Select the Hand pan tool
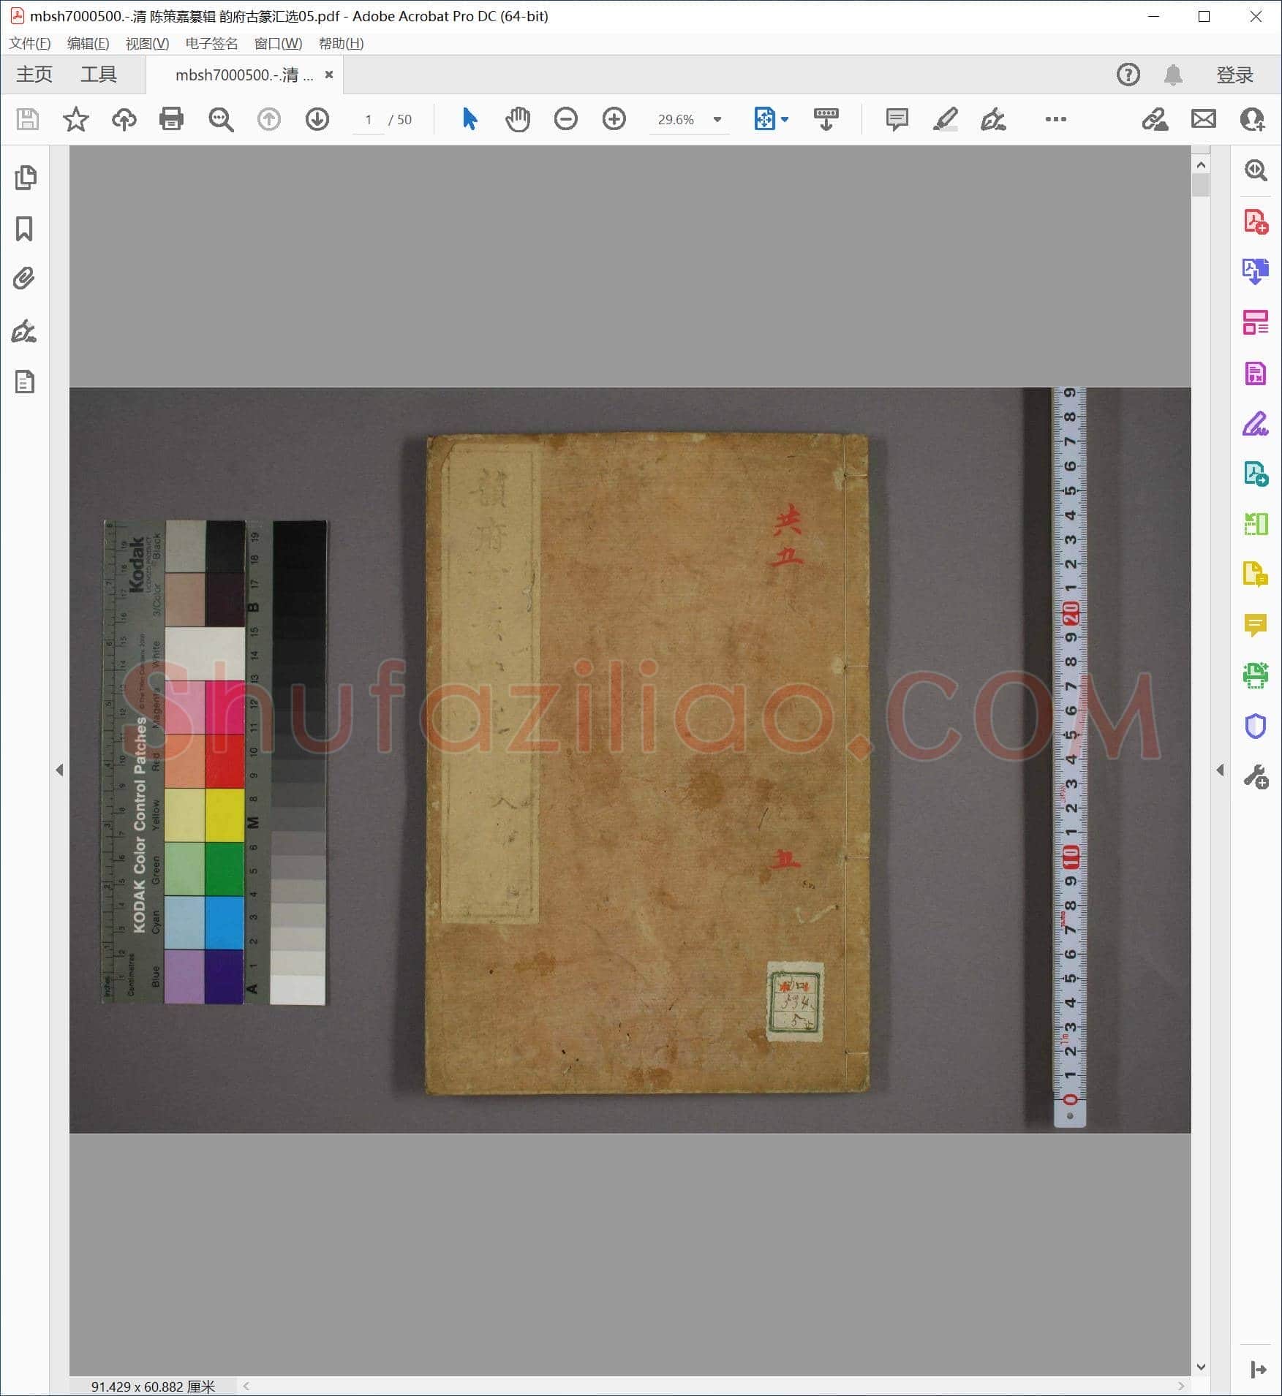 pos(518,119)
